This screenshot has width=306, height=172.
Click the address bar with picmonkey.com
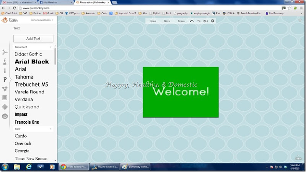148,8
